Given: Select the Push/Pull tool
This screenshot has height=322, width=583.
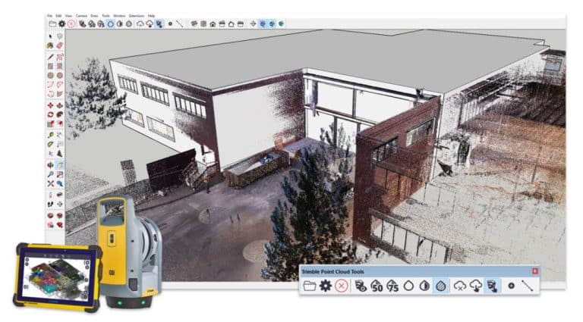Looking at the screenshot, I should (60, 105).
